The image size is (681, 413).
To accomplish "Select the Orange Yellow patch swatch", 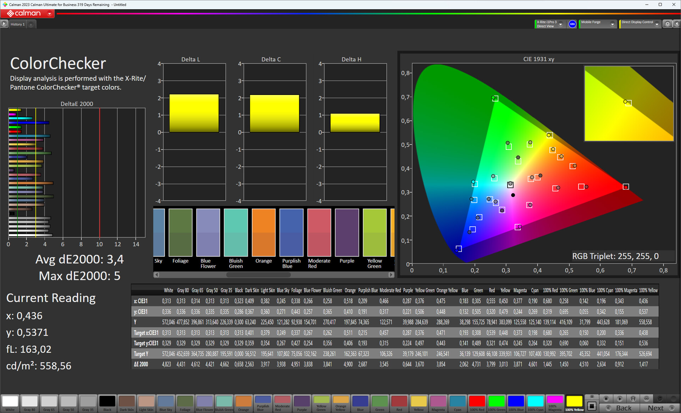I will pos(341,403).
